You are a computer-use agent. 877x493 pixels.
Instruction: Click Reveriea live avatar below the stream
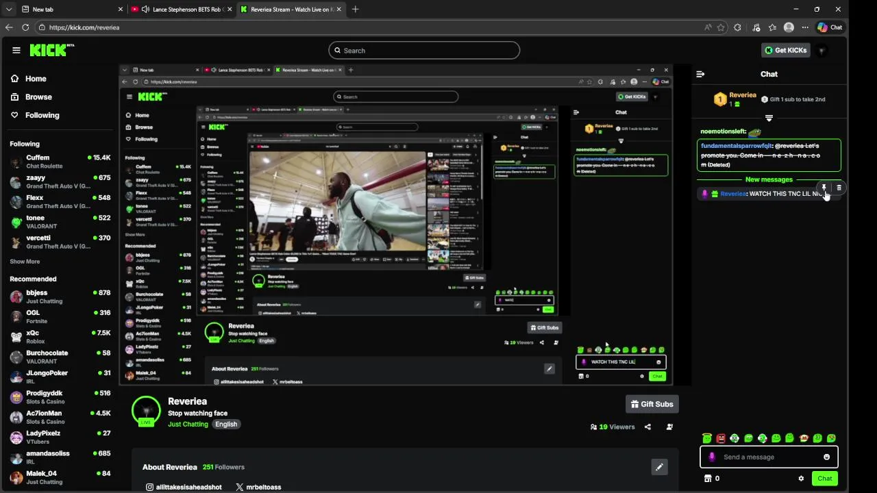(146, 411)
